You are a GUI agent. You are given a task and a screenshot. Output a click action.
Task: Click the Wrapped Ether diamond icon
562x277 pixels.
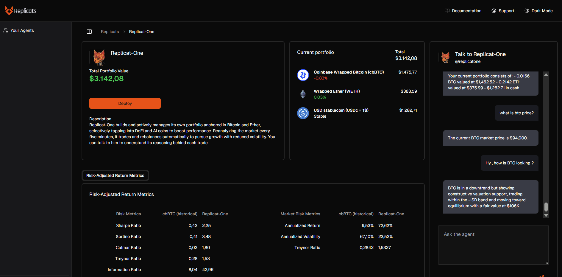(303, 94)
